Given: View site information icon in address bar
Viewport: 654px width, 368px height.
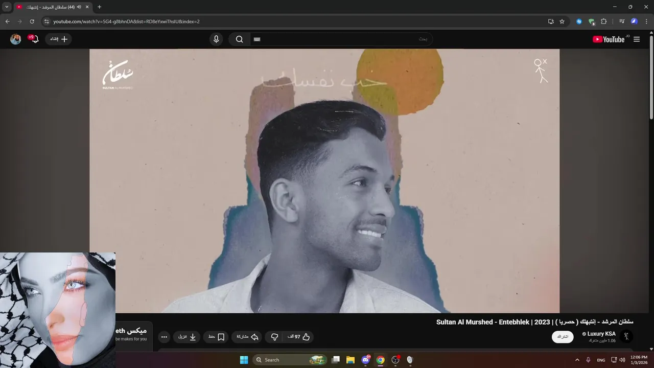Looking at the screenshot, I should [46, 21].
